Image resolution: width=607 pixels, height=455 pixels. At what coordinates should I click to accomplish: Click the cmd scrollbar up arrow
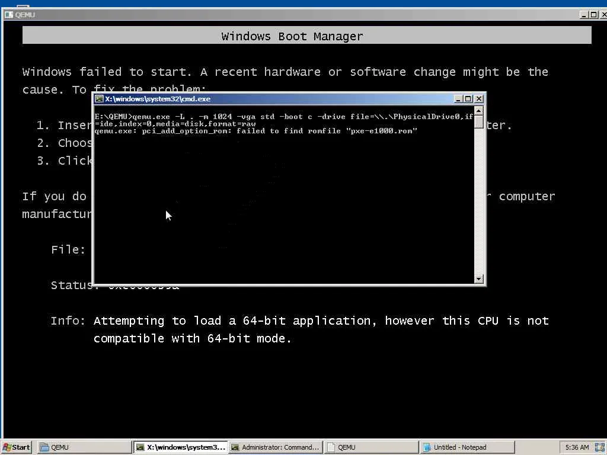(x=479, y=111)
